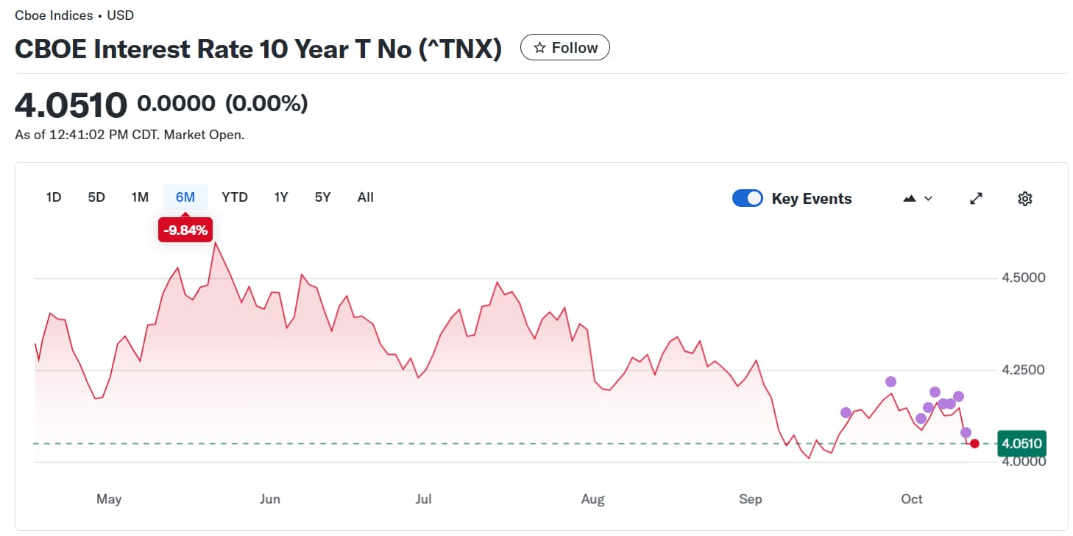Expand chart to full screen
The height and width of the screenshot is (536, 1073).
tap(976, 198)
